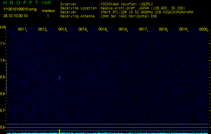This screenshot has width=211, height=134.
Task: Click the HROFFT title text
Action: 20,3
